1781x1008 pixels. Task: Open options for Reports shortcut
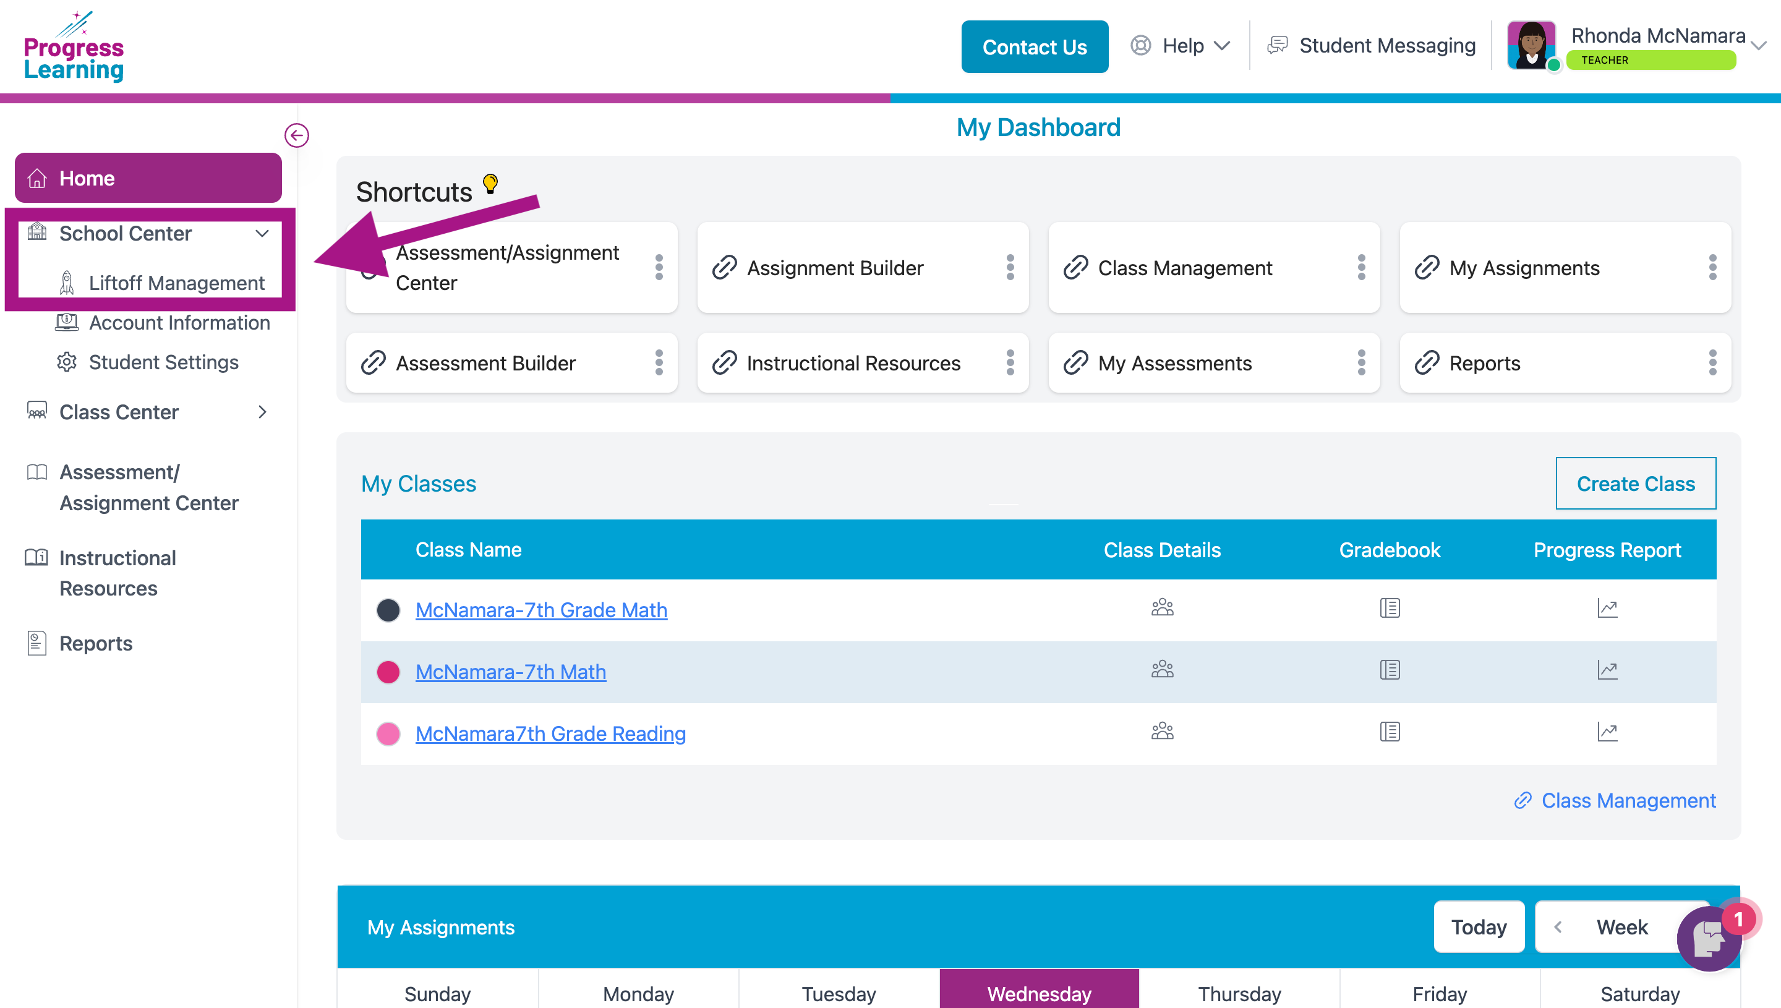pos(1712,363)
